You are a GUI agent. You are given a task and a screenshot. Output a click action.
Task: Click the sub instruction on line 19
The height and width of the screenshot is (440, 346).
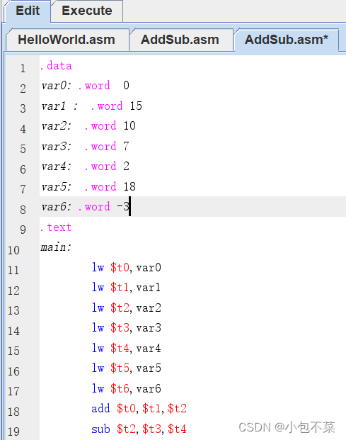[100, 429]
